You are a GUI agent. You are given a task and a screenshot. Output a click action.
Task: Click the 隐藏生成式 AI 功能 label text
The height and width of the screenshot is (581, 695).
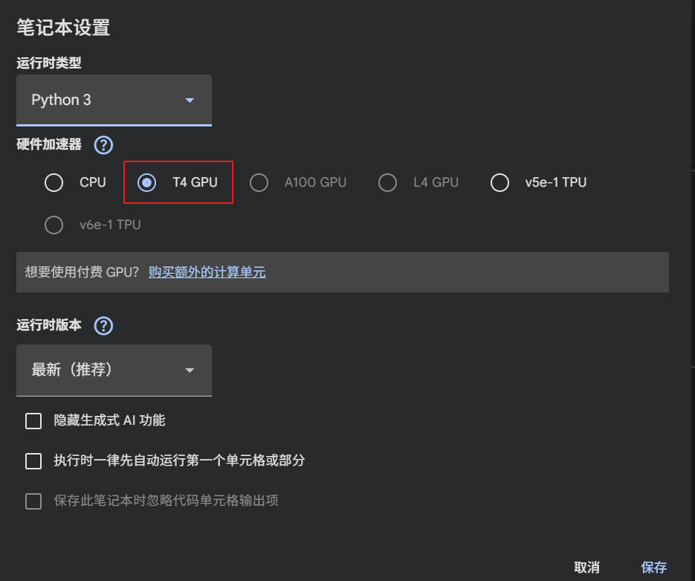pos(109,420)
